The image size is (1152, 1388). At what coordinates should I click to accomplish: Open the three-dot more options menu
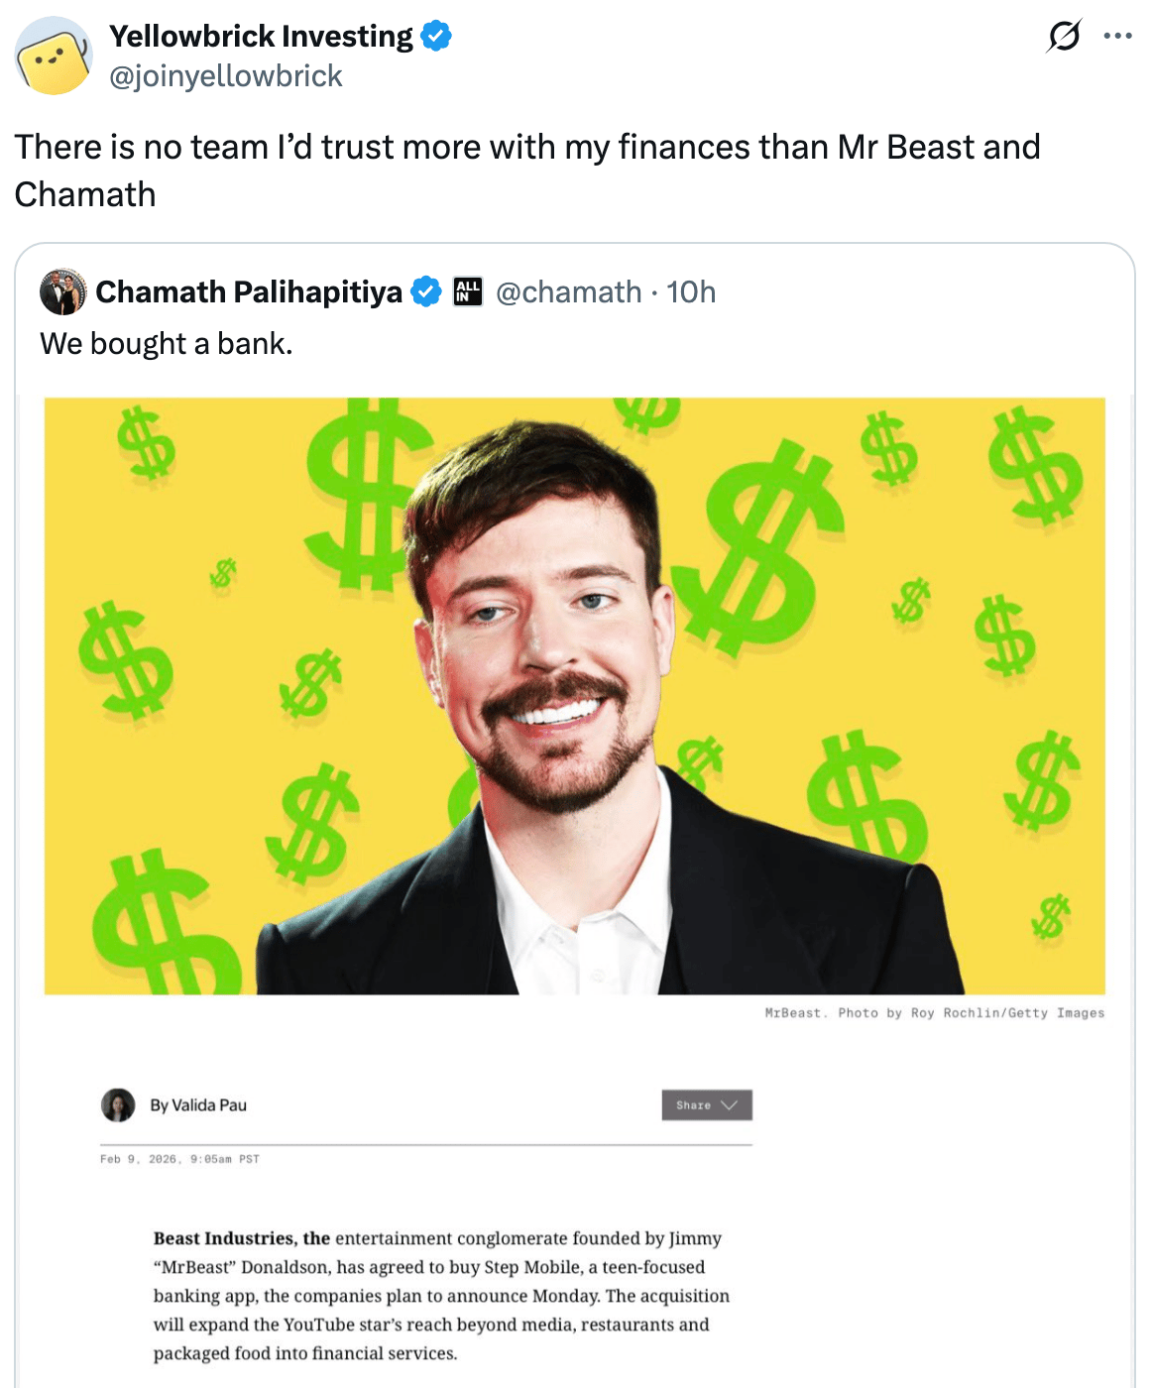(x=1117, y=37)
